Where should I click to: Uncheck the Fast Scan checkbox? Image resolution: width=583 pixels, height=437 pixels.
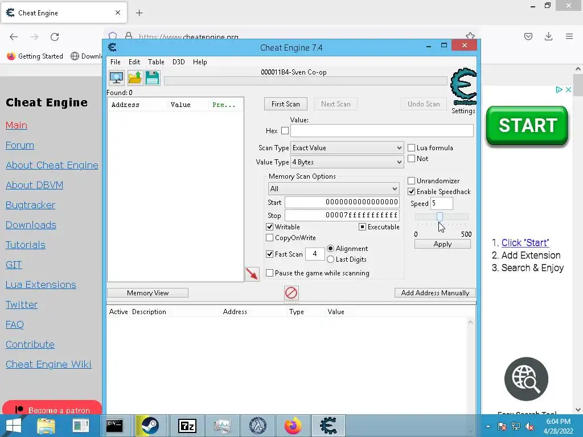[x=269, y=254]
